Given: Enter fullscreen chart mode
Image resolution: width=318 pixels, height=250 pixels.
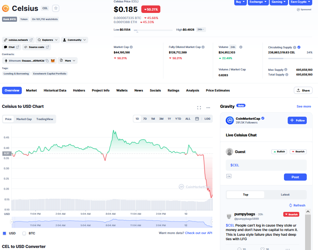Looking at the screenshot, I should click(x=199, y=107).
